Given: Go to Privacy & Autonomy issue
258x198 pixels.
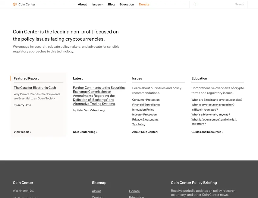Looking at the screenshot, I should [145, 119].
